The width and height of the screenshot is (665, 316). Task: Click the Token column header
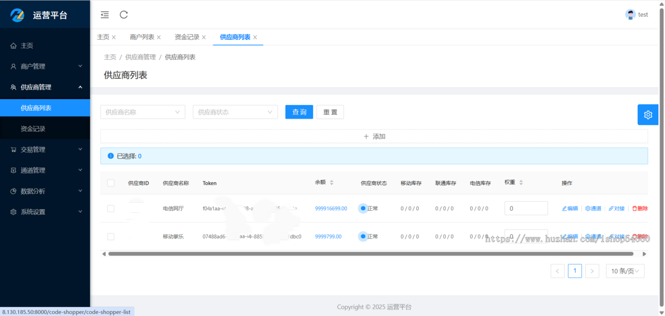209,183
